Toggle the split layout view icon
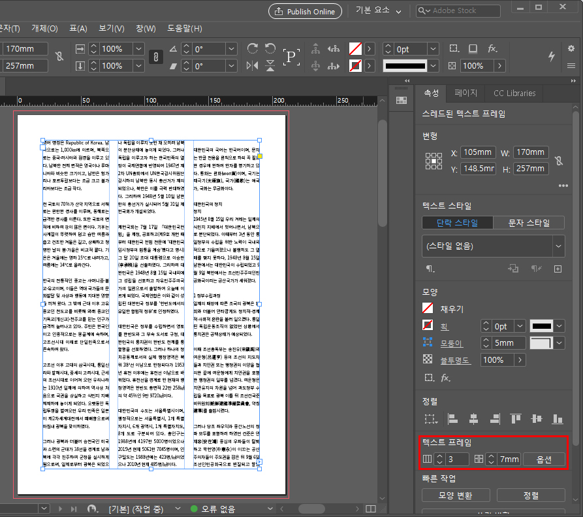This screenshot has height=517, width=583. [x=371, y=509]
